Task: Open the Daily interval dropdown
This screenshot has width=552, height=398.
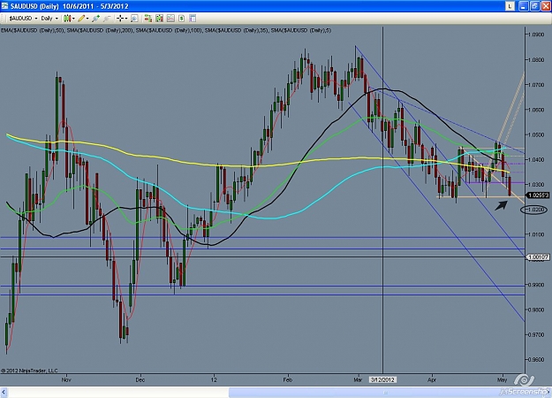Action: tap(49, 19)
